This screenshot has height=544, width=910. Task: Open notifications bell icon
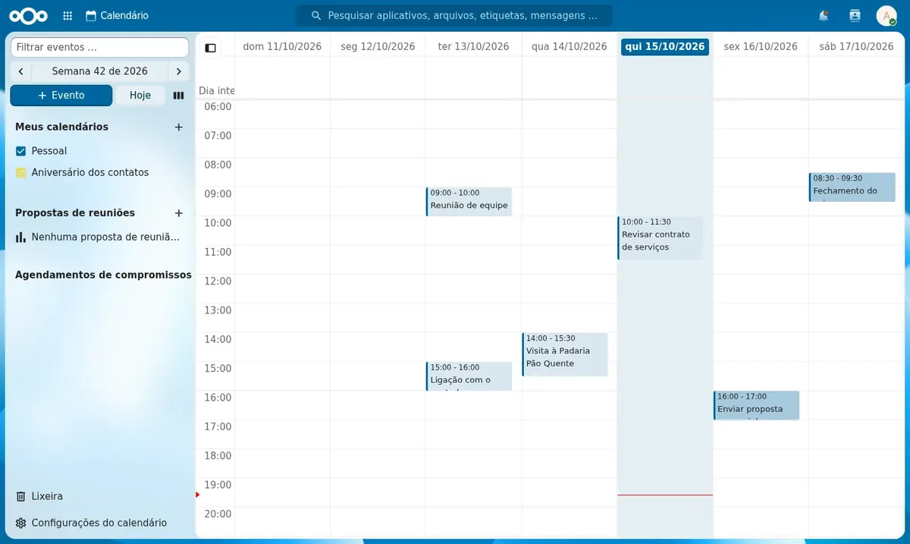pyautogui.click(x=824, y=15)
